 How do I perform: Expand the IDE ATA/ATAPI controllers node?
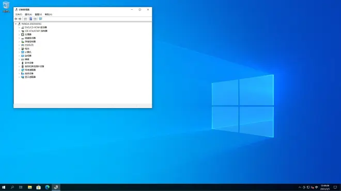click(x=19, y=31)
